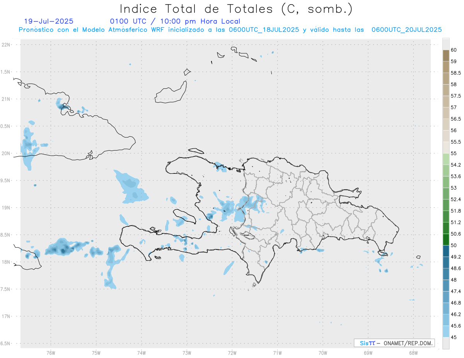Click the '76W' longitude label
This screenshot has height=358, width=464.
pyautogui.click(x=51, y=353)
